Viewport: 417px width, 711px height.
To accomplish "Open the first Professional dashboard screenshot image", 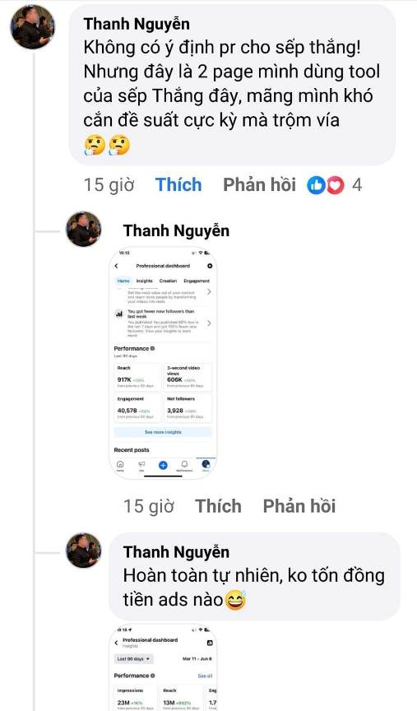I will pyautogui.click(x=163, y=363).
